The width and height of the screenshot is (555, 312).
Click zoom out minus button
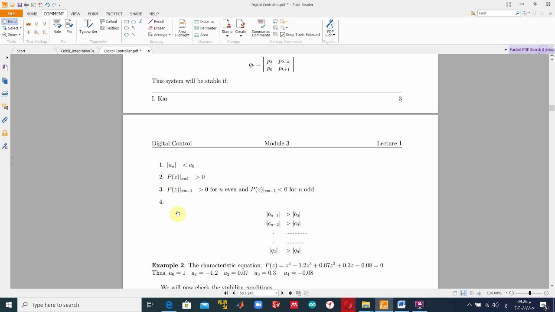512,293
